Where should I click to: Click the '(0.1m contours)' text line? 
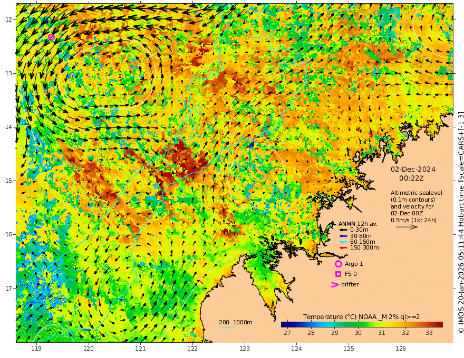click(413, 200)
